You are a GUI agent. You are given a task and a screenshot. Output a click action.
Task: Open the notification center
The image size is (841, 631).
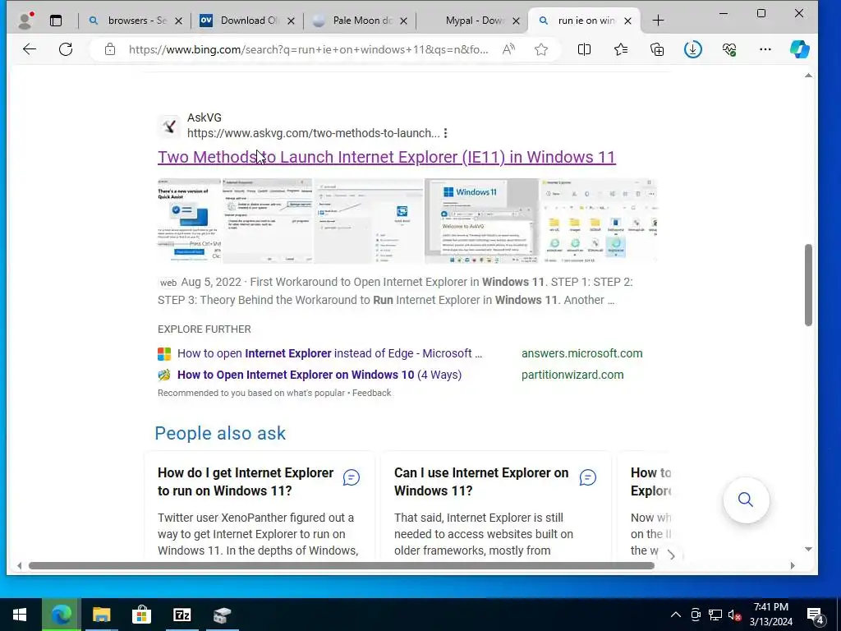pyautogui.click(x=816, y=616)
